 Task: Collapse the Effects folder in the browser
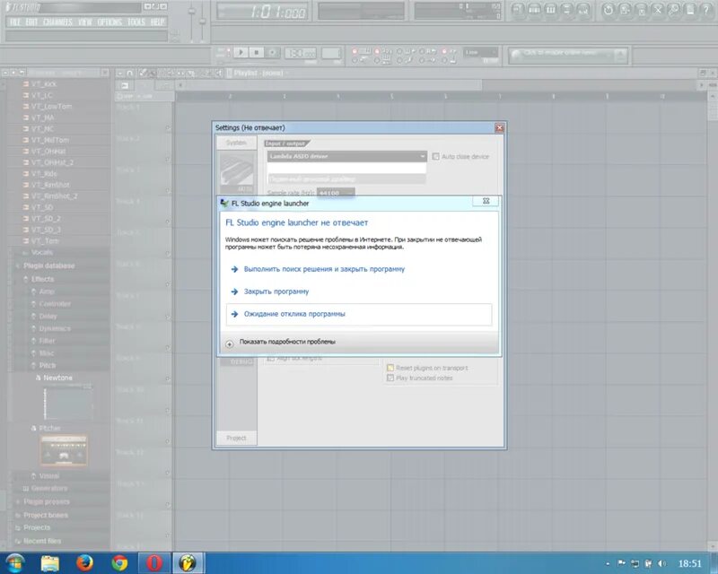pos(42,279)
